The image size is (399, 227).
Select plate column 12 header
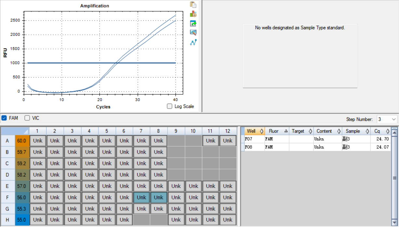(228, 131)
